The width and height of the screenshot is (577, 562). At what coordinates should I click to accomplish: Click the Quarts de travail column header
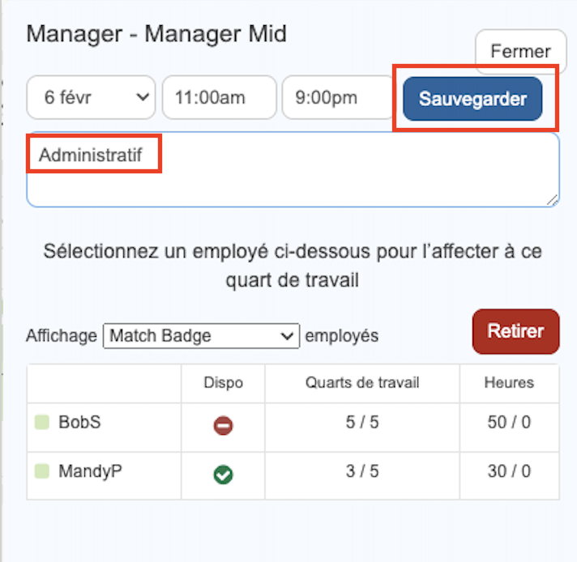361,383
